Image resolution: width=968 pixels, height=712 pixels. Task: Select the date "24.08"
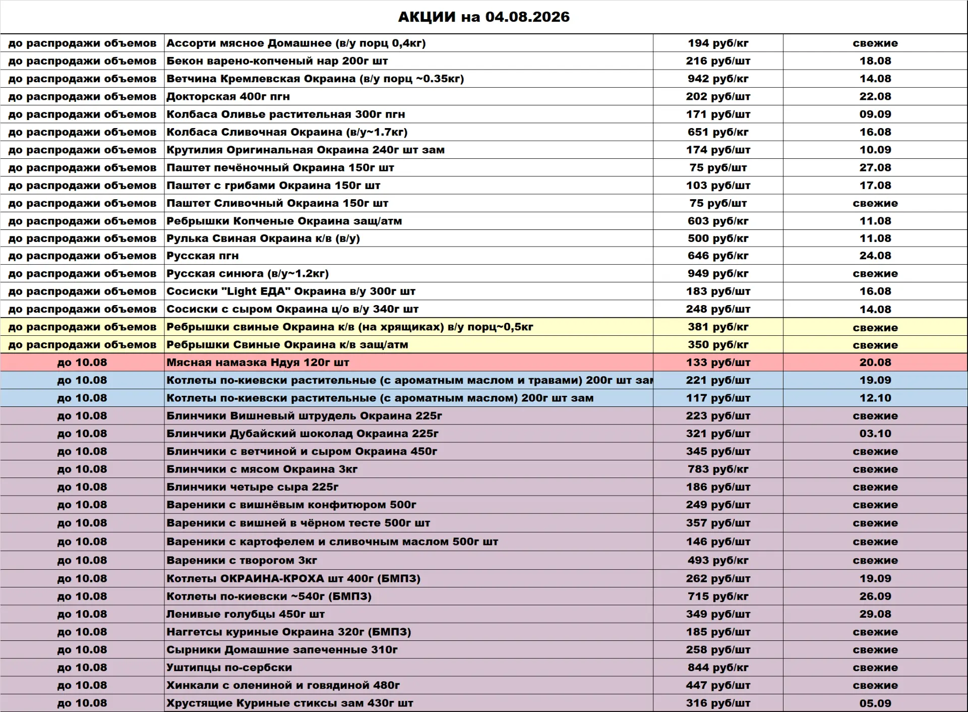pyautogui.click(x=875, y=256)
